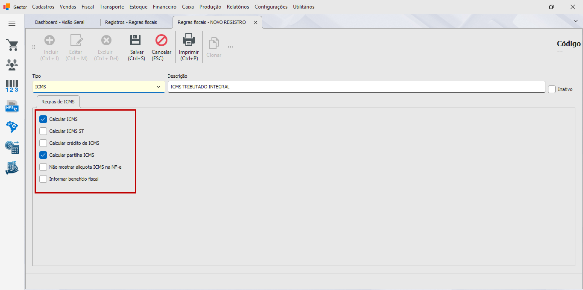
Task: Open the shopping cart sidebar icon
Action: click(x=12, y=45)
